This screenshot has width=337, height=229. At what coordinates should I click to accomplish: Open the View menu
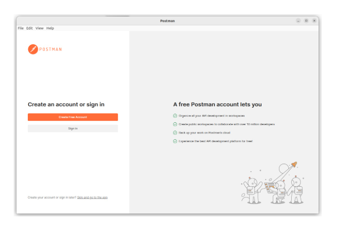(39, 28)
